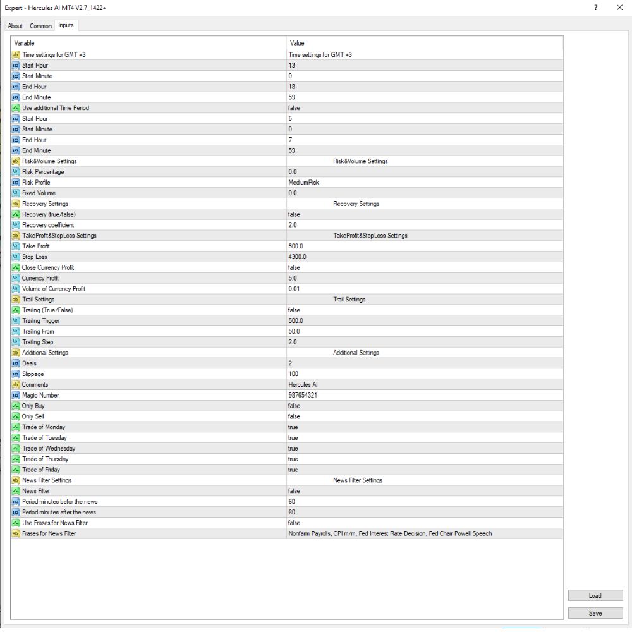Viewport: 632px width, 632px height.
Task: Click the icon beside Risk Percentage
Action: coord(16,172)
